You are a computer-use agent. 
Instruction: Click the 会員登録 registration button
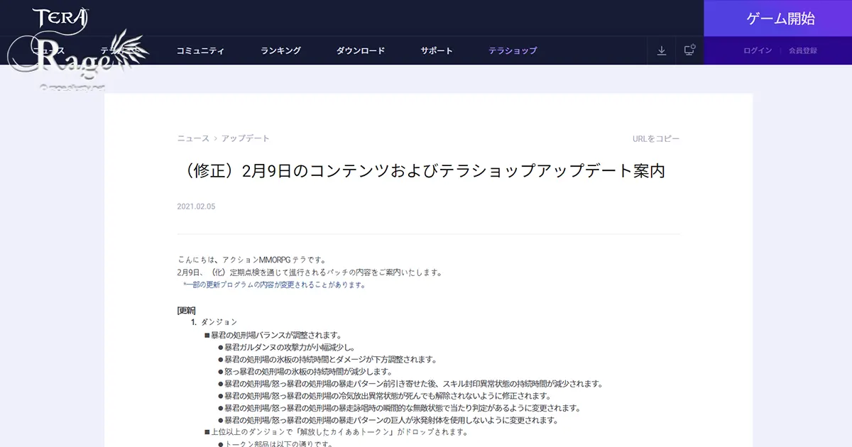802,50
